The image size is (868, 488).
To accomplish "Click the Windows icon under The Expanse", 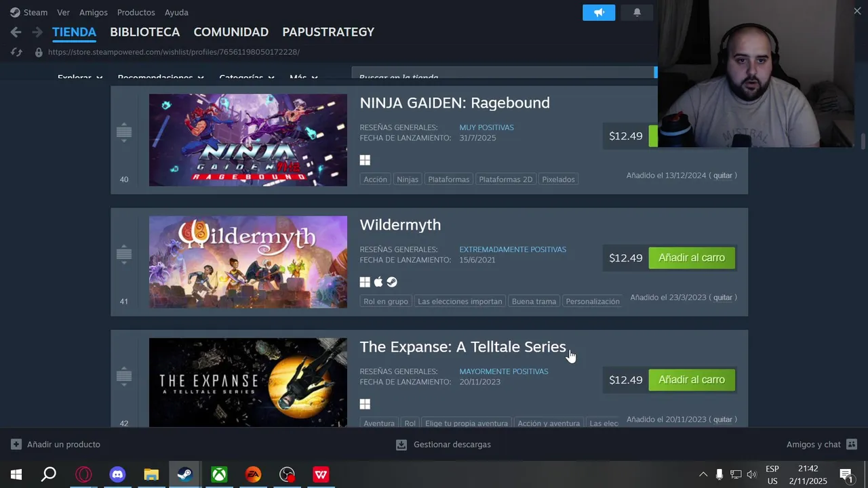I will point(365,404).
